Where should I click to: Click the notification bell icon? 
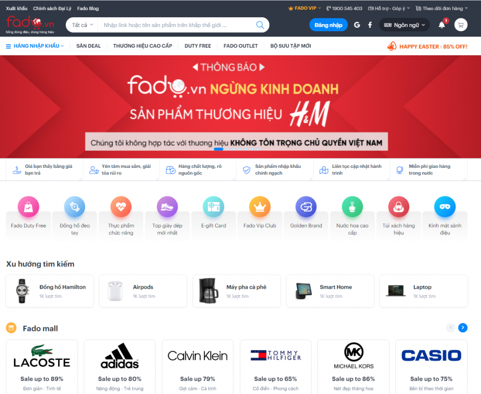point(442,25)
